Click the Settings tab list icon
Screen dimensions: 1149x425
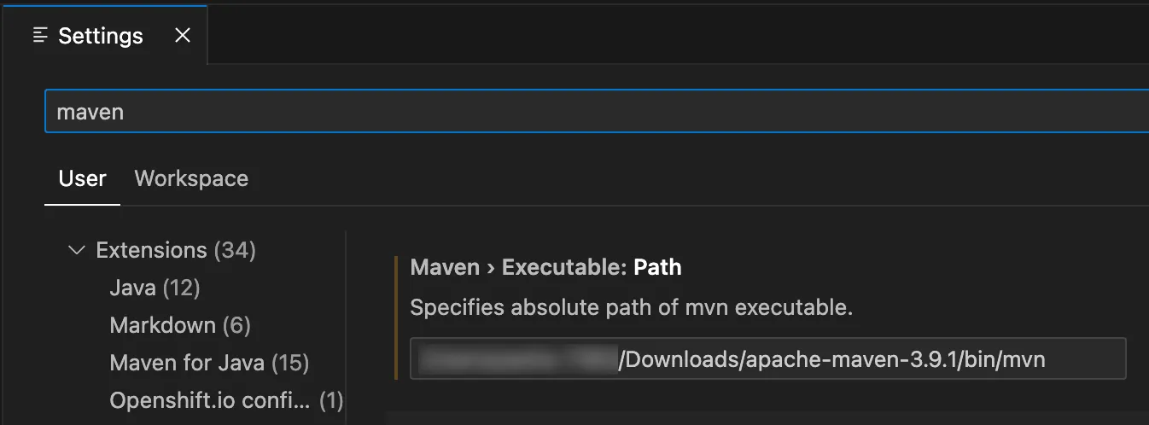[39, 36]
